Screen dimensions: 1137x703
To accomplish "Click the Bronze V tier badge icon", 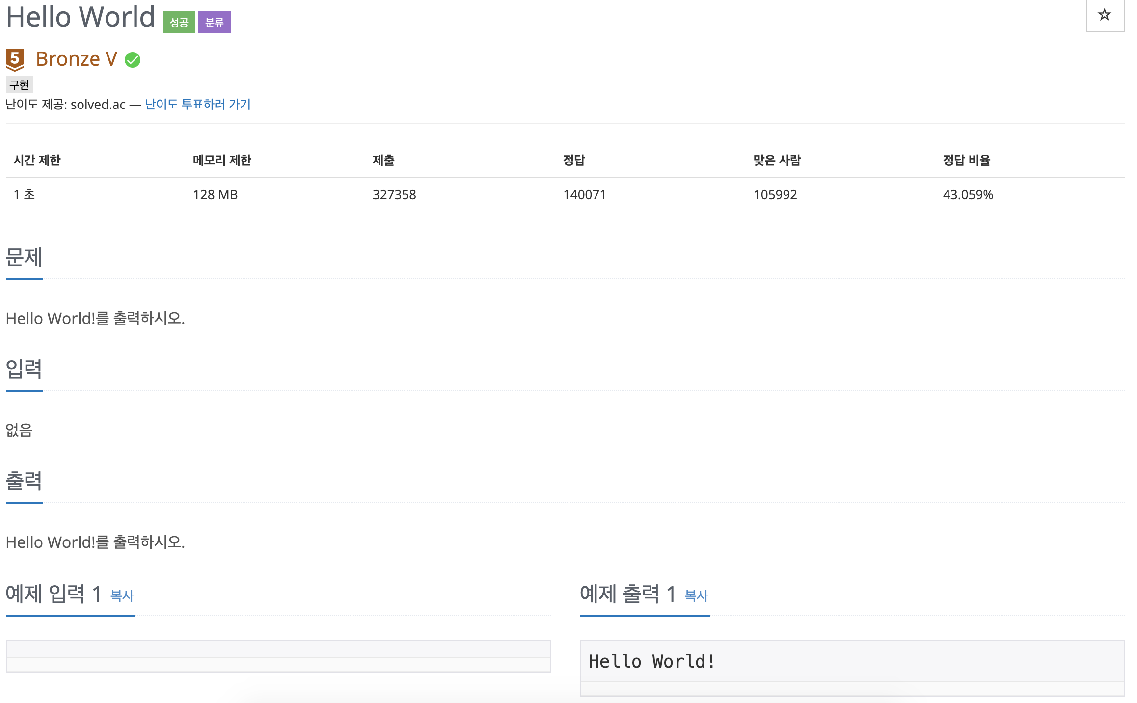I will pos(15,60).
